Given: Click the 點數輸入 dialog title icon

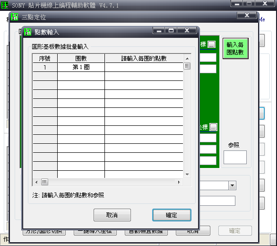Looking at the screenshot, I should (28, 32).
